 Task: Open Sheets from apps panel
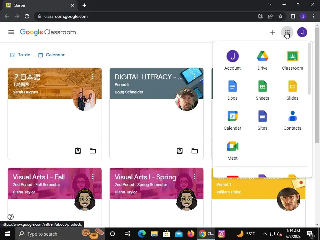262,90
